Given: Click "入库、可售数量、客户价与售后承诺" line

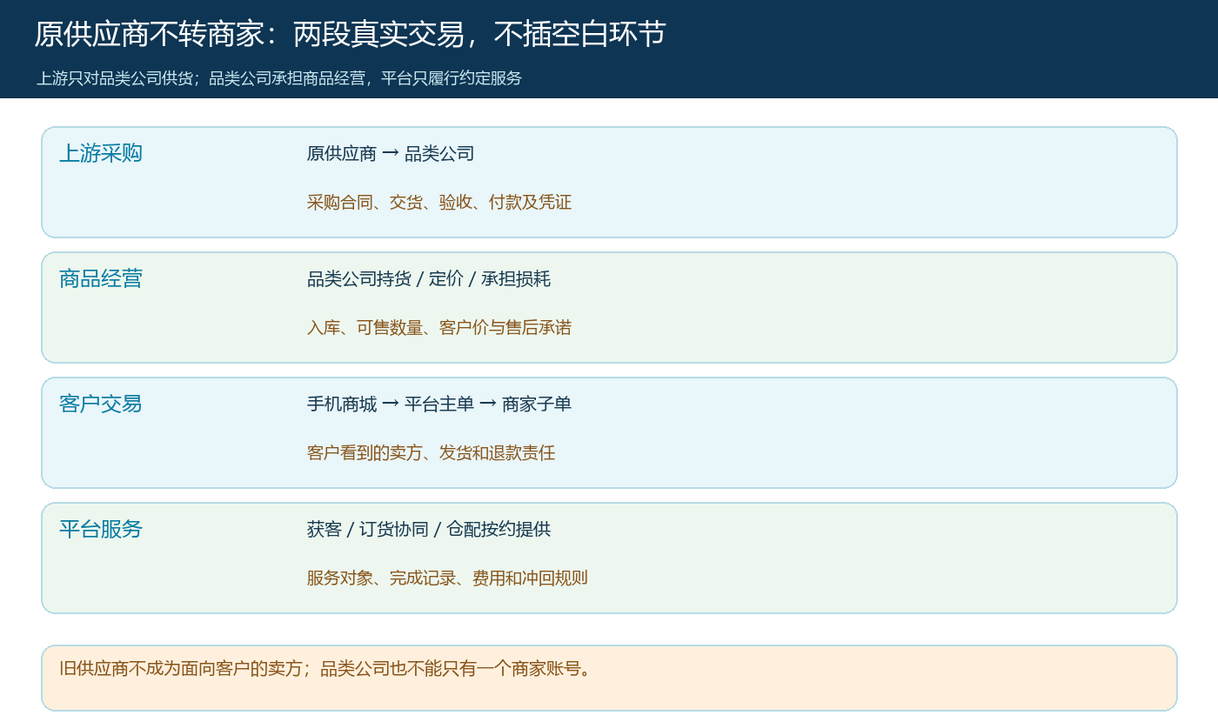Looking at the screenshot, I should coord(439,328).
